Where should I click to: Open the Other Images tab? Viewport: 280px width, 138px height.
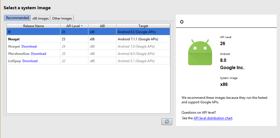62,18
